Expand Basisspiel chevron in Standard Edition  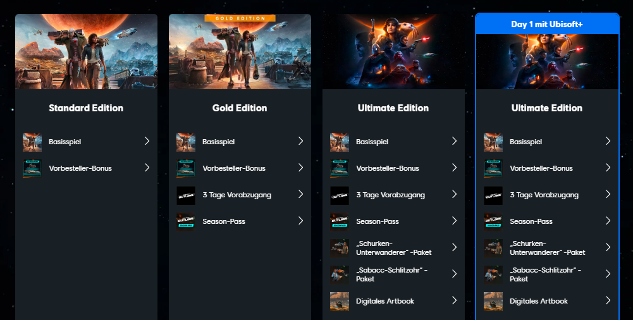(x=147, y=141)
